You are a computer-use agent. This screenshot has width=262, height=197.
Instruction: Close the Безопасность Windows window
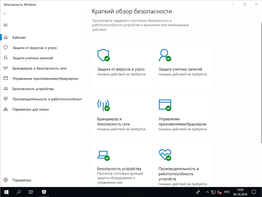click(x=256, y=5)
